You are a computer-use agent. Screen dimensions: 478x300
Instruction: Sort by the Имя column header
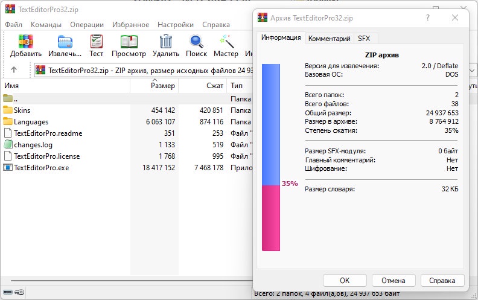pyautogui.click(x=65, y=86)
